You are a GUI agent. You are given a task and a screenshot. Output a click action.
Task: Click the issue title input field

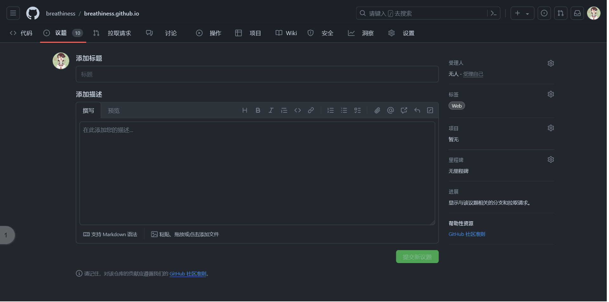point(257,74)
